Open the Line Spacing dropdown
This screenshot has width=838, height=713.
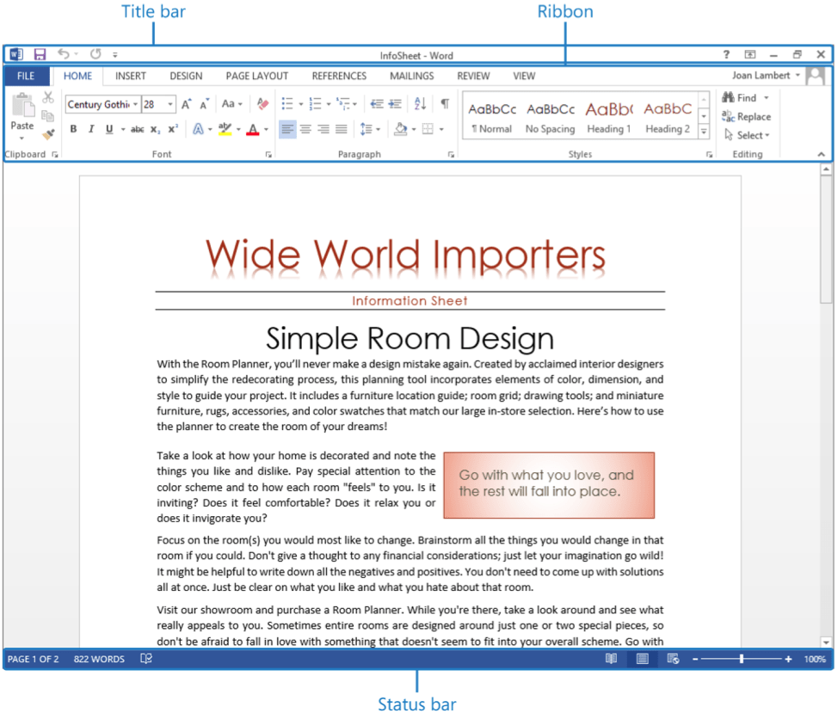coord(370,130)
